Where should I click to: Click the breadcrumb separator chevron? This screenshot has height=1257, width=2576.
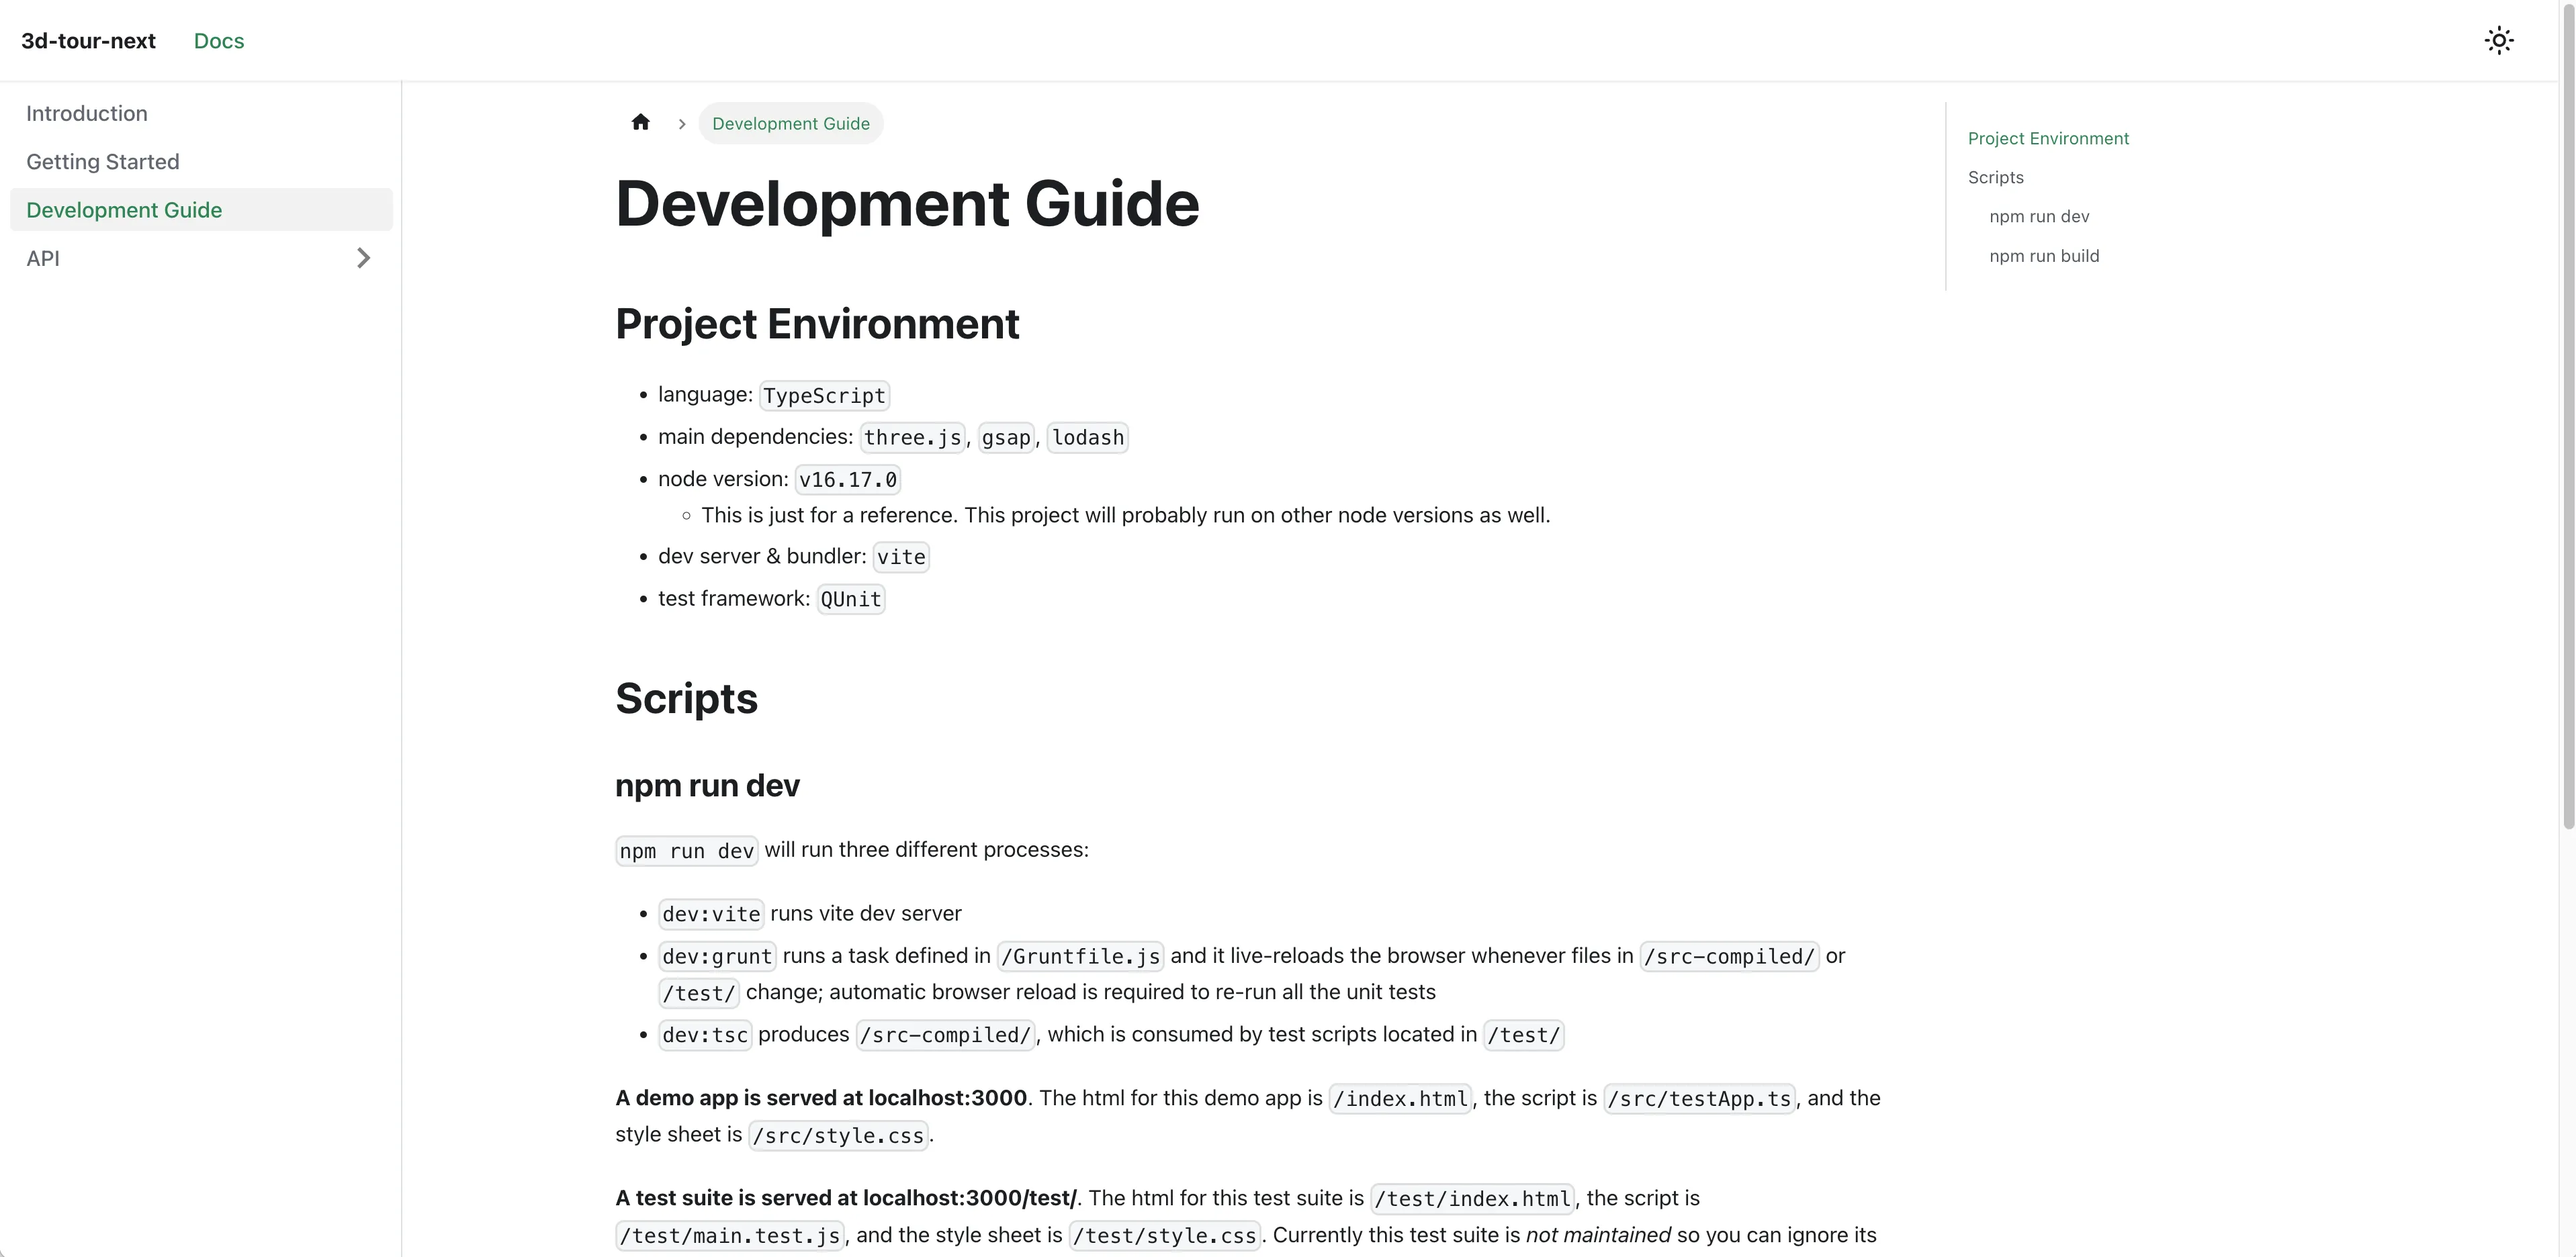tap(682, 124)
